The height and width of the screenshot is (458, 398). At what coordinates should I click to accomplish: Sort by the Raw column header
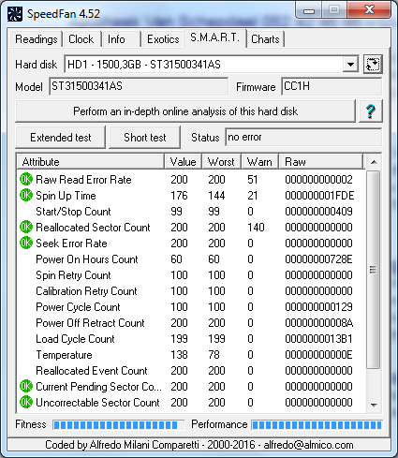321,162
